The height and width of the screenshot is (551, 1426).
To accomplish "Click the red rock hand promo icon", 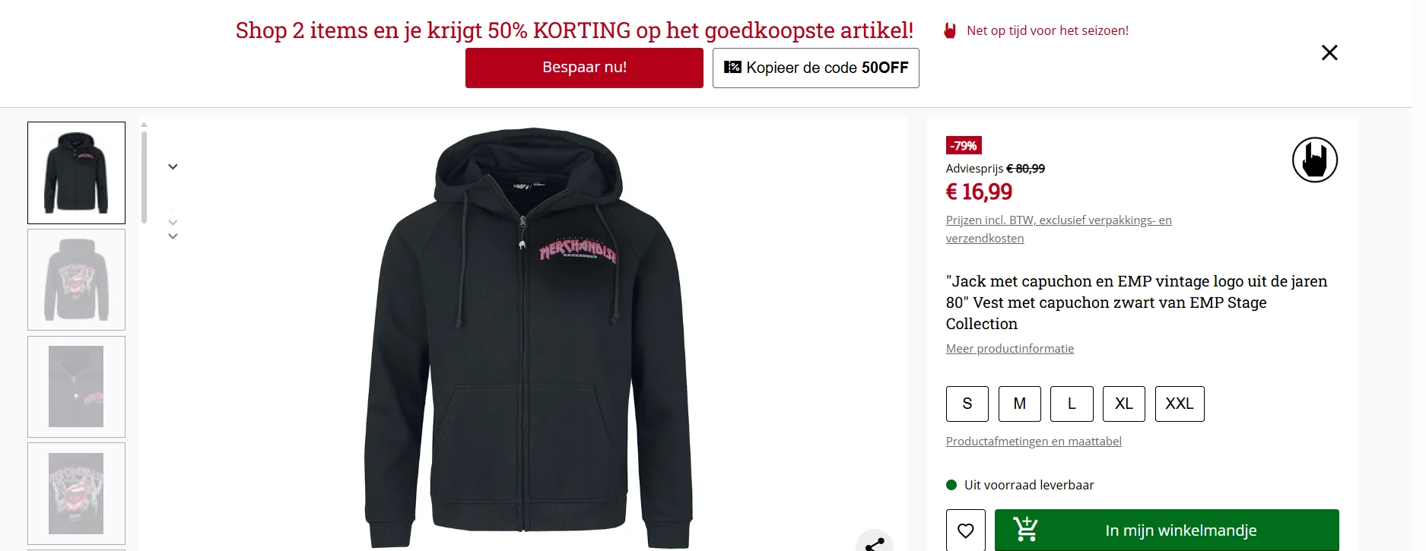I will 950,31.
